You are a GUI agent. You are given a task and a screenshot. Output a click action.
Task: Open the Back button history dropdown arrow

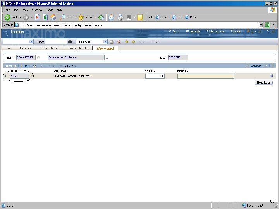(20, 17)
